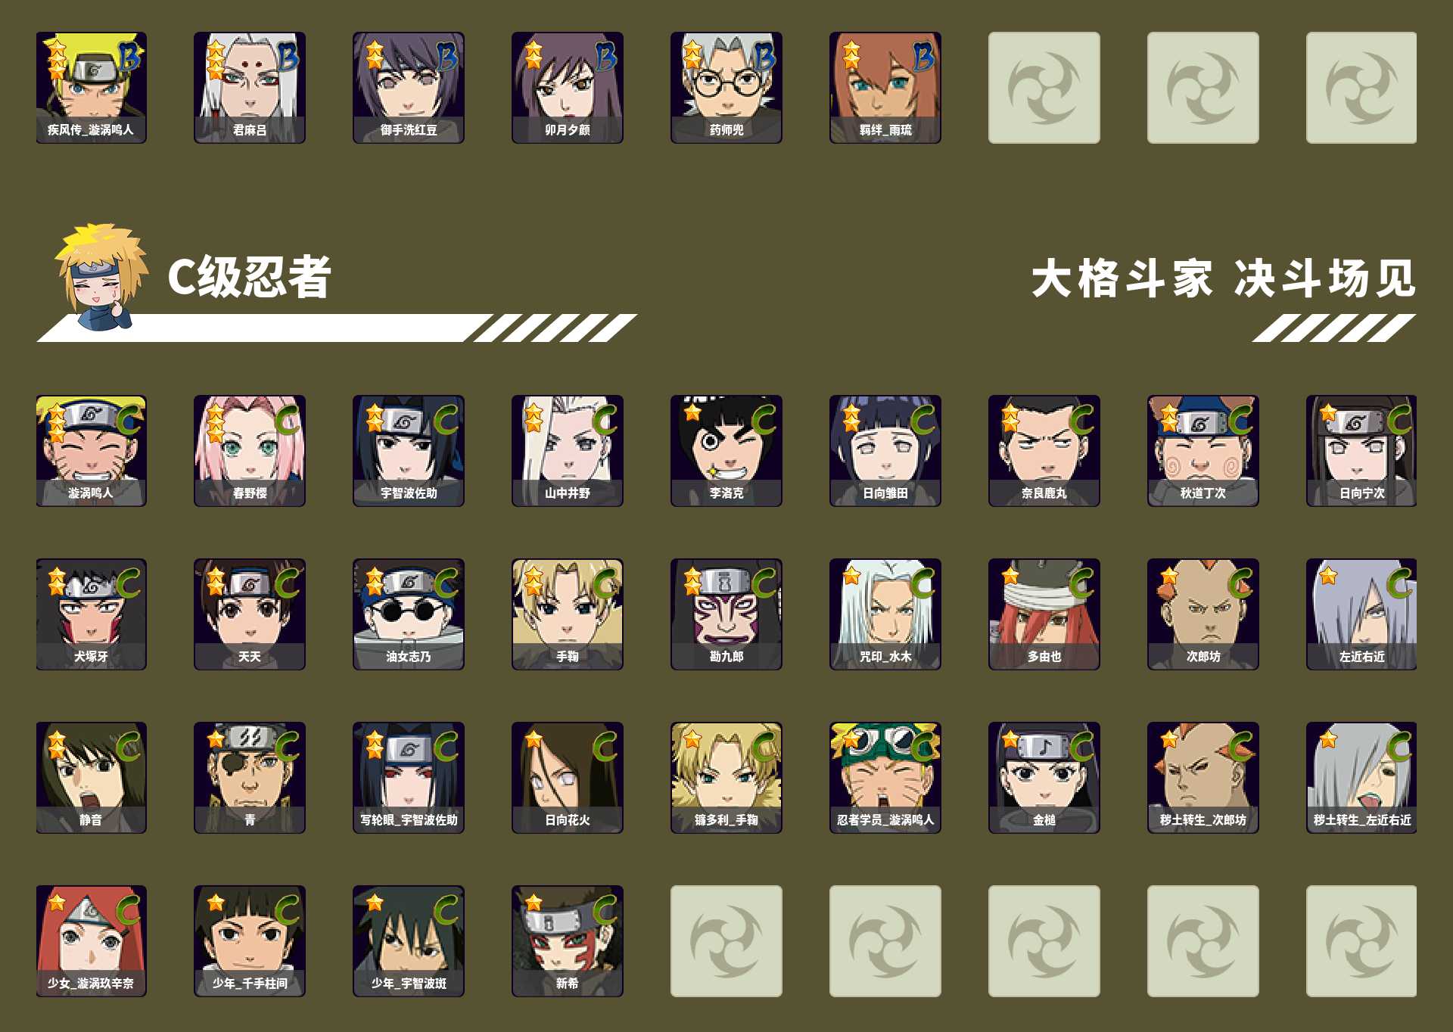This screenshot has height=1032, width=1453.
Task: Pick the 春野樱 C-rank portrait
Action: click(250, 451)
